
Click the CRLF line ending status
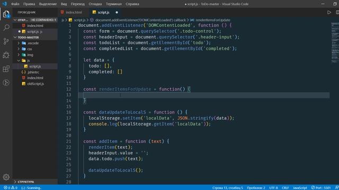[x=286, y=188]
